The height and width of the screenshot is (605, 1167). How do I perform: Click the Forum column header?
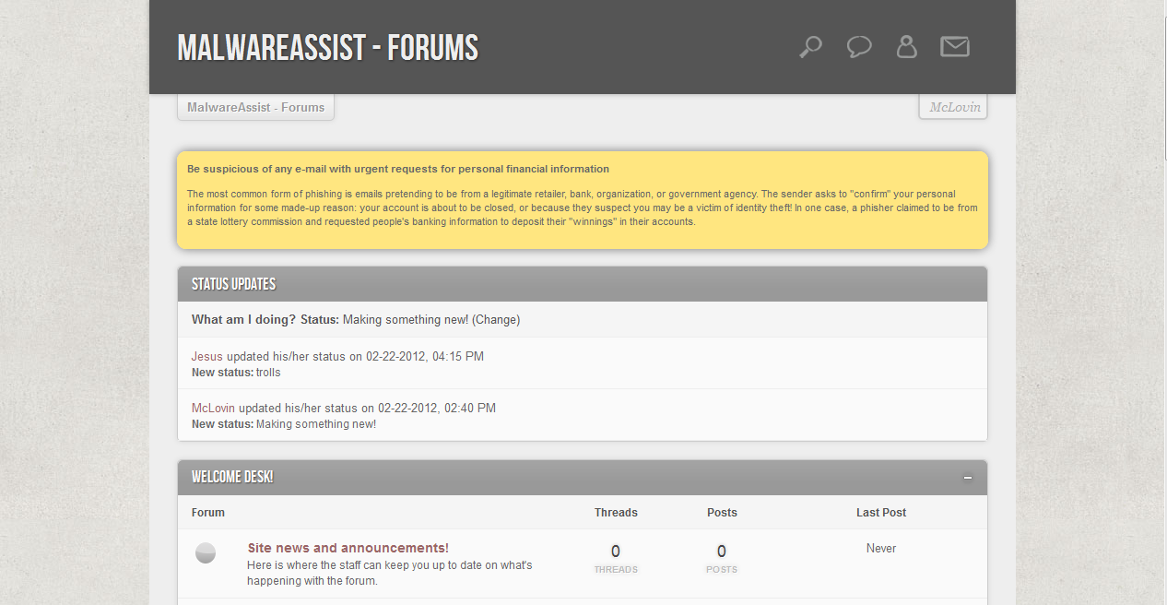208,513
